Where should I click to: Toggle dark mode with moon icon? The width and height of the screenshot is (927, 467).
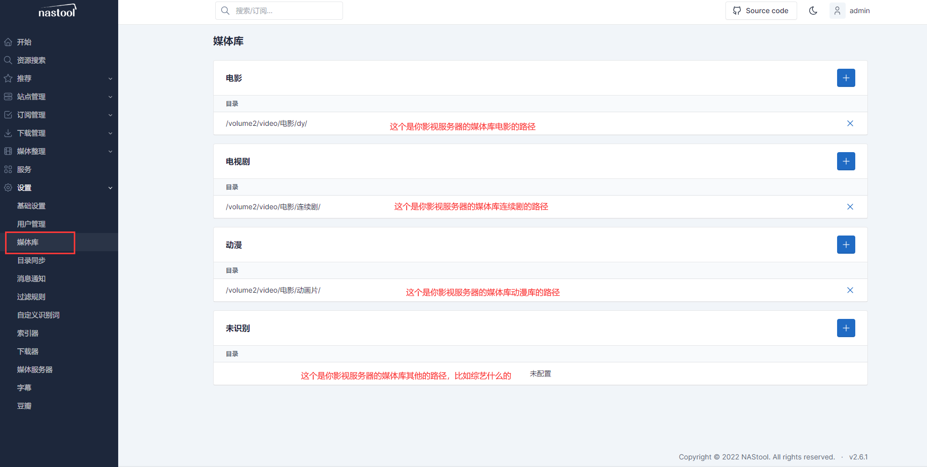(813, 11)
